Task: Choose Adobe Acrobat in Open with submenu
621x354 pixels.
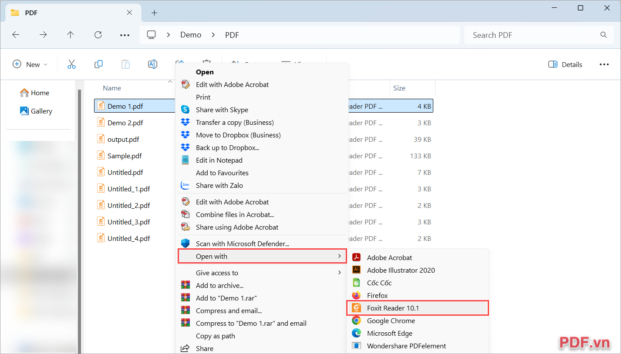Action: pos(418,257)
